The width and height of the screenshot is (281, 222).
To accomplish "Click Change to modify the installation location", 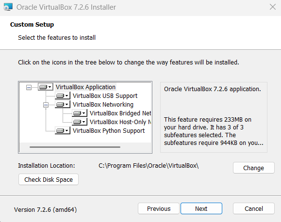I will [254, 168].
